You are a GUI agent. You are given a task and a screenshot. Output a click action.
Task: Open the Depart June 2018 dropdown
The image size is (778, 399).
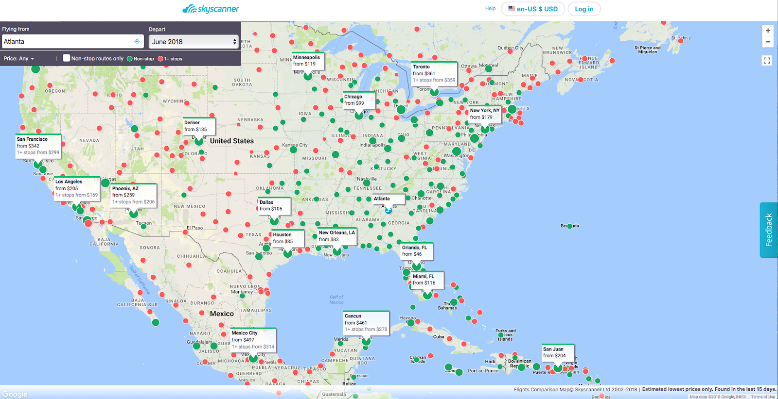pyautogui.click(x=194, y=42)
